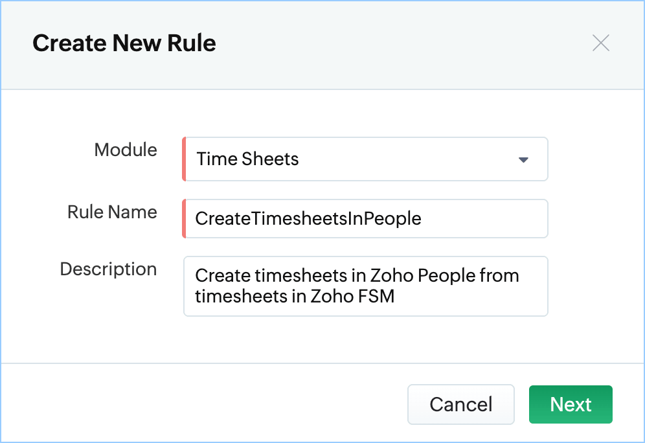Proceed with the green Next button
The width and height of the screenshot is (645, 443).
[x=571, y=404]
